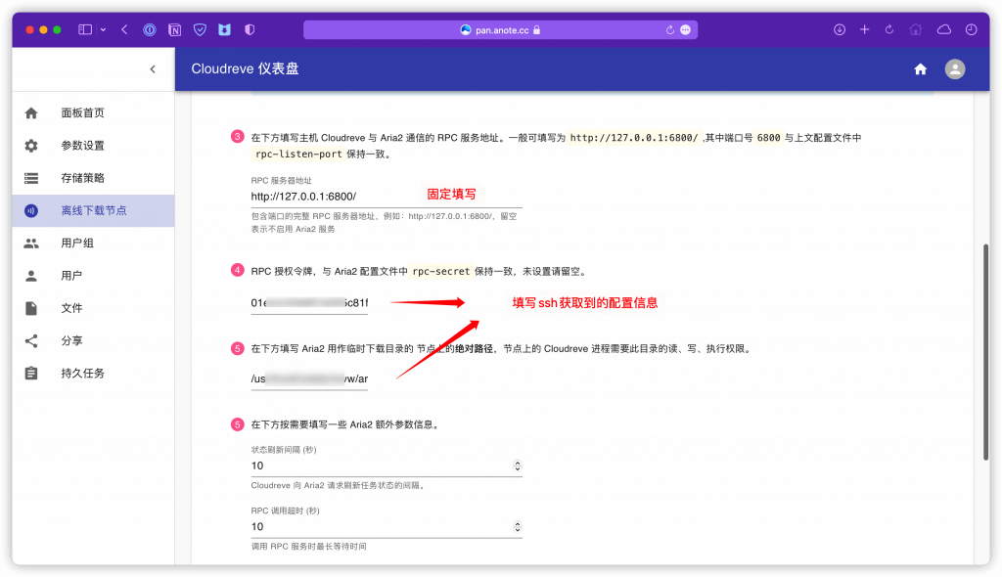Open the Notion extension icon

coord(173,29)
